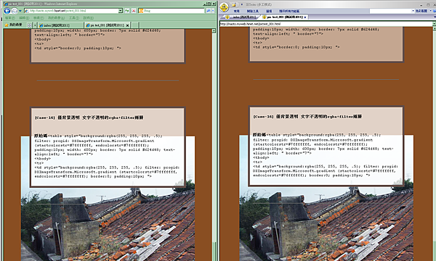Click the Case-16 heading in Internet Explorer page
436x261 pixels.
89,117
